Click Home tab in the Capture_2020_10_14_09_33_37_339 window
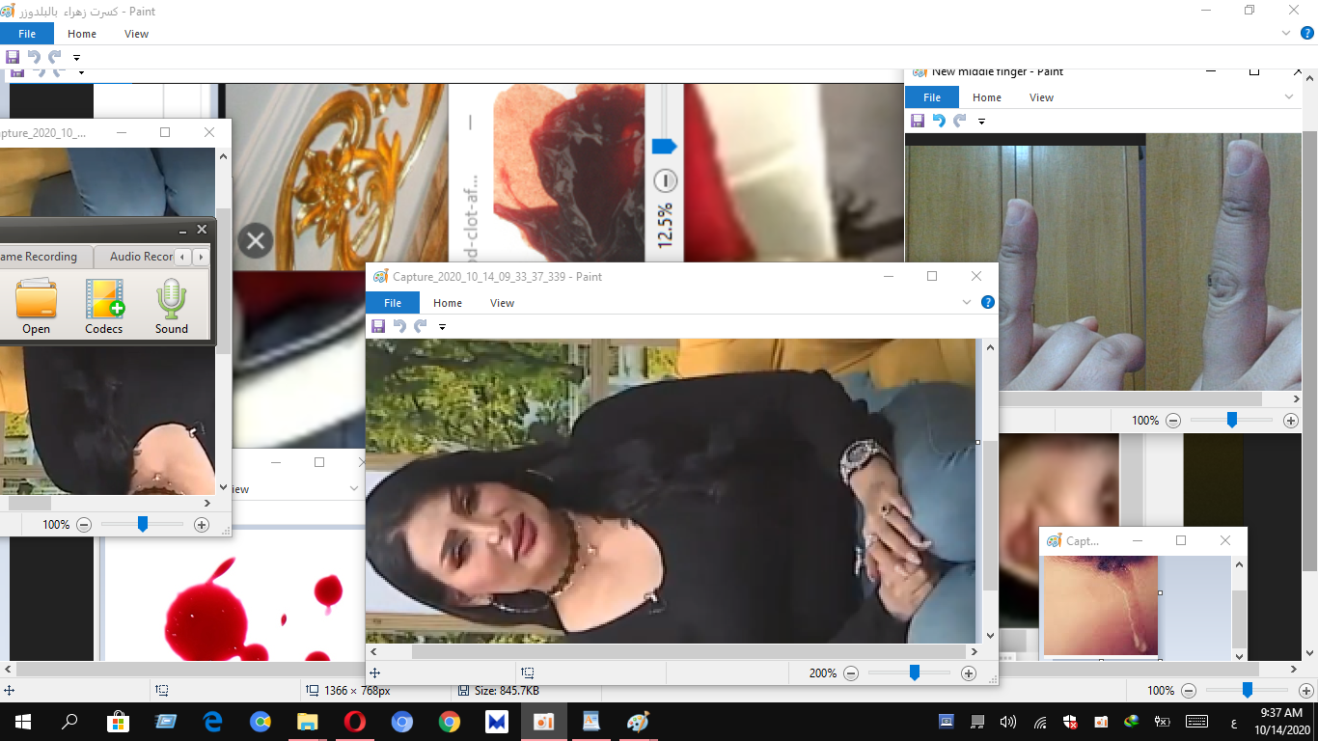Image resolution: width=1318 pixels, height=741 pixels. pyautogui.click(x=448, y=303)
